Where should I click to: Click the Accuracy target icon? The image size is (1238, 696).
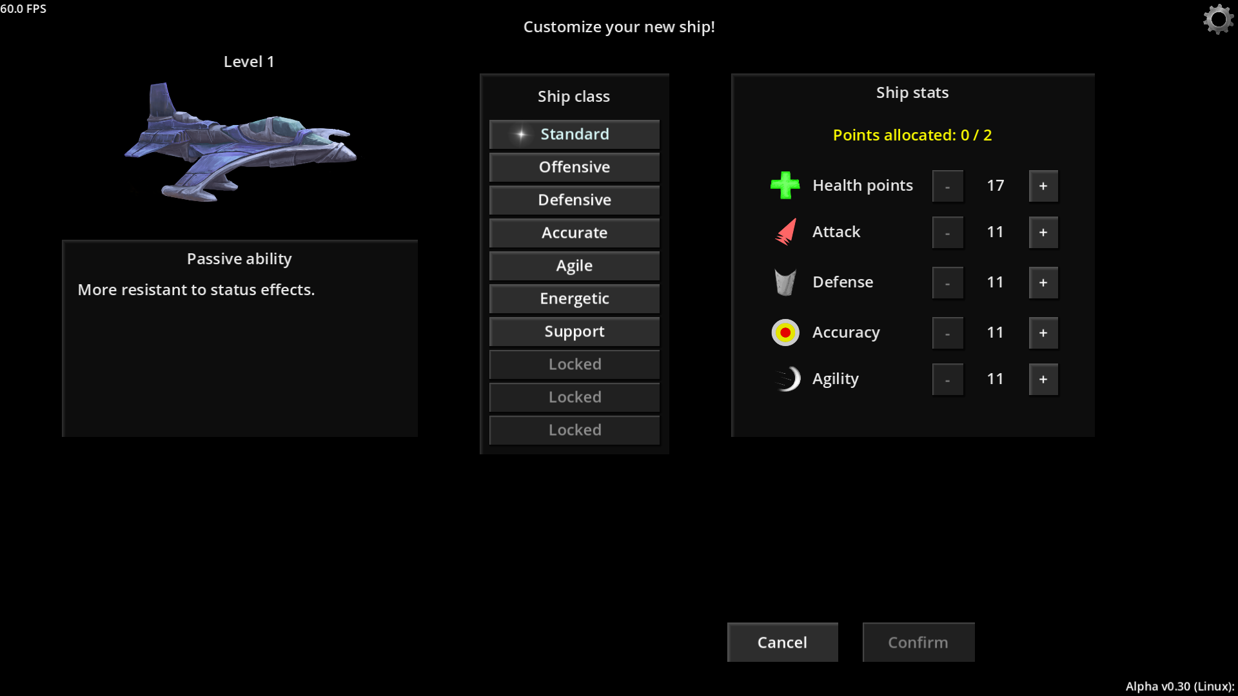click(785, 333)
